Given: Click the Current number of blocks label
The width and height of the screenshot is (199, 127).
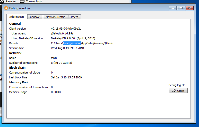Looking at the screenshot, I should (25, 72).
